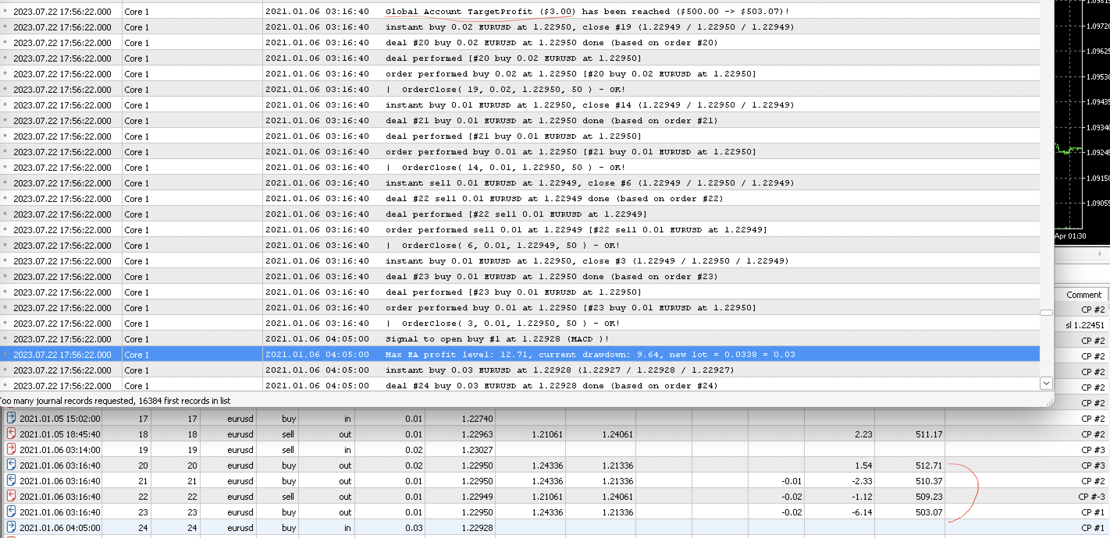The width and height of the screenshot is (1110, 538).
Task: Select the 'instant sell 0.01 EURUSD close #6' line
Action: pyautogui.click(x=519, y=183)
